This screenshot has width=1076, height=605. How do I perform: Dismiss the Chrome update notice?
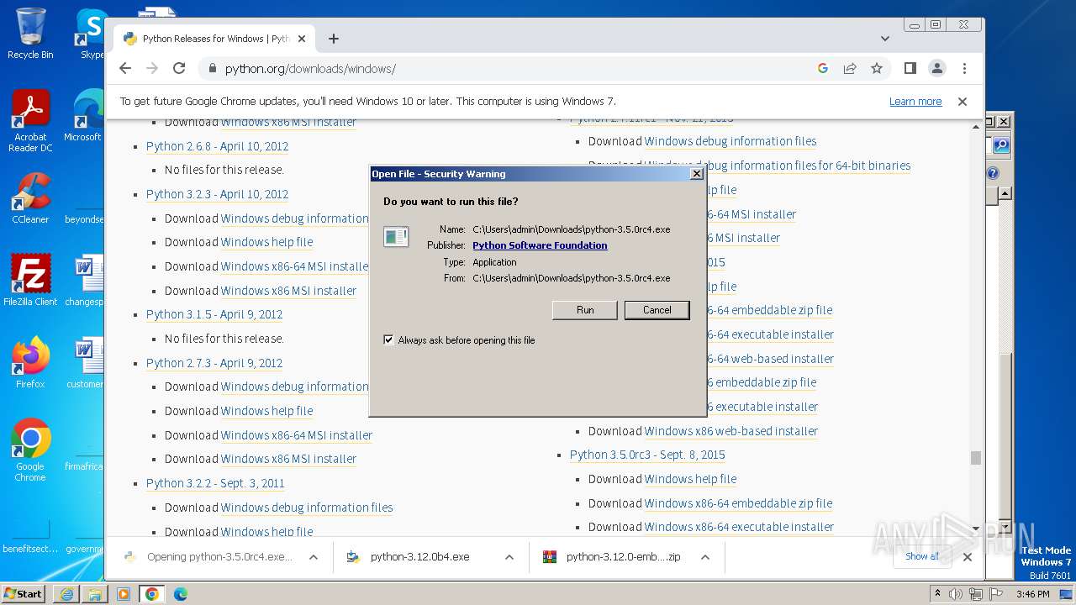[963, 102]
